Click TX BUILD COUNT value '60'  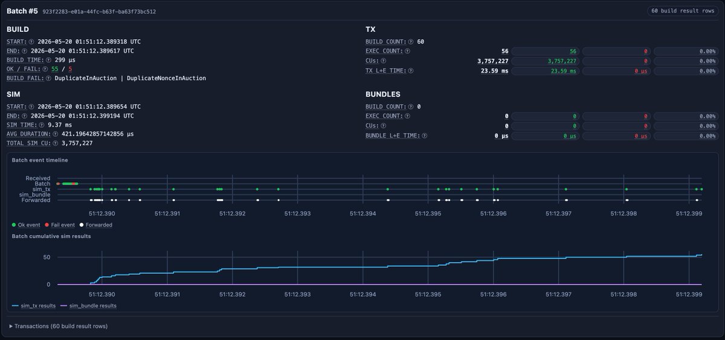click(x=420, y=42)
